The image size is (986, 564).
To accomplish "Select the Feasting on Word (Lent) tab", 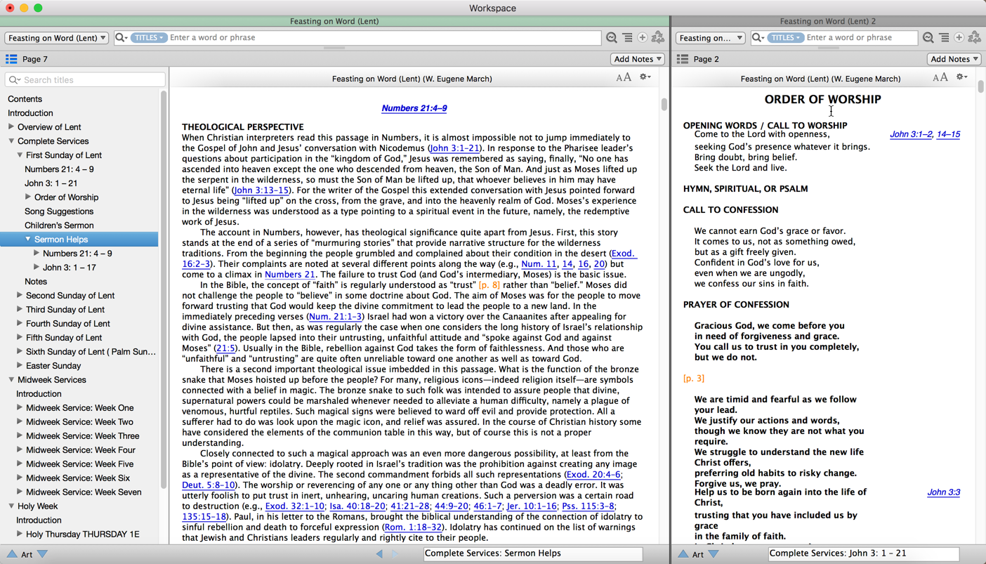I will pos(334,21).
